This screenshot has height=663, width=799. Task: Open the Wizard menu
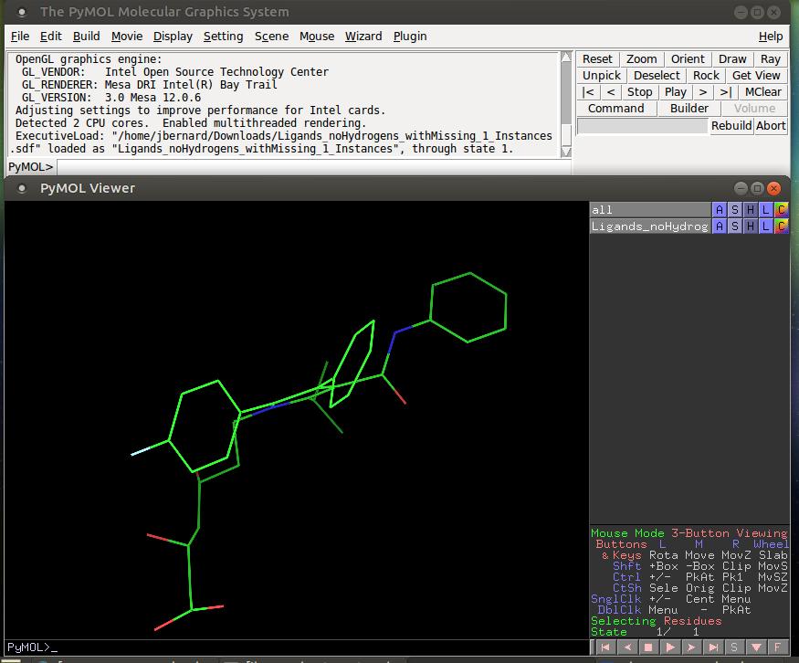pos(363,37)
